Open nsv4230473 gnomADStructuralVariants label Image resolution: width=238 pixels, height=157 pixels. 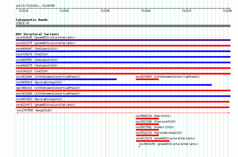point(46,105)
